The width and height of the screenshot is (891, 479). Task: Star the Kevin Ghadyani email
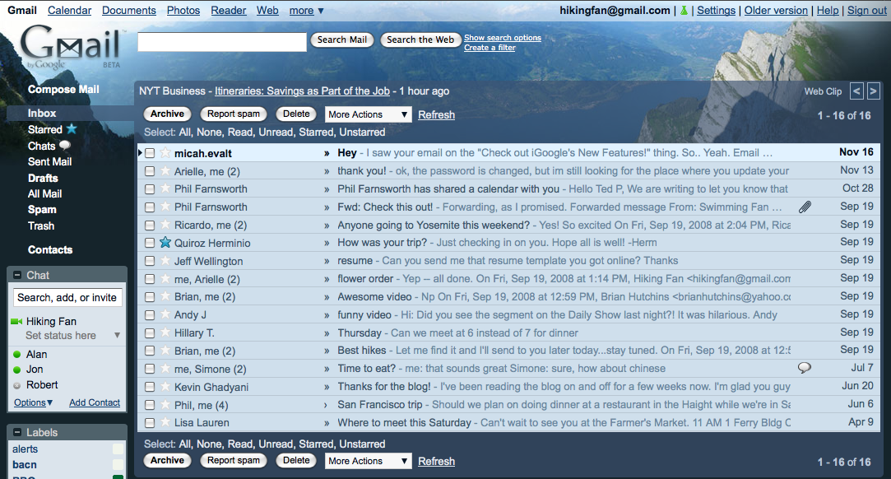[165, 386]
